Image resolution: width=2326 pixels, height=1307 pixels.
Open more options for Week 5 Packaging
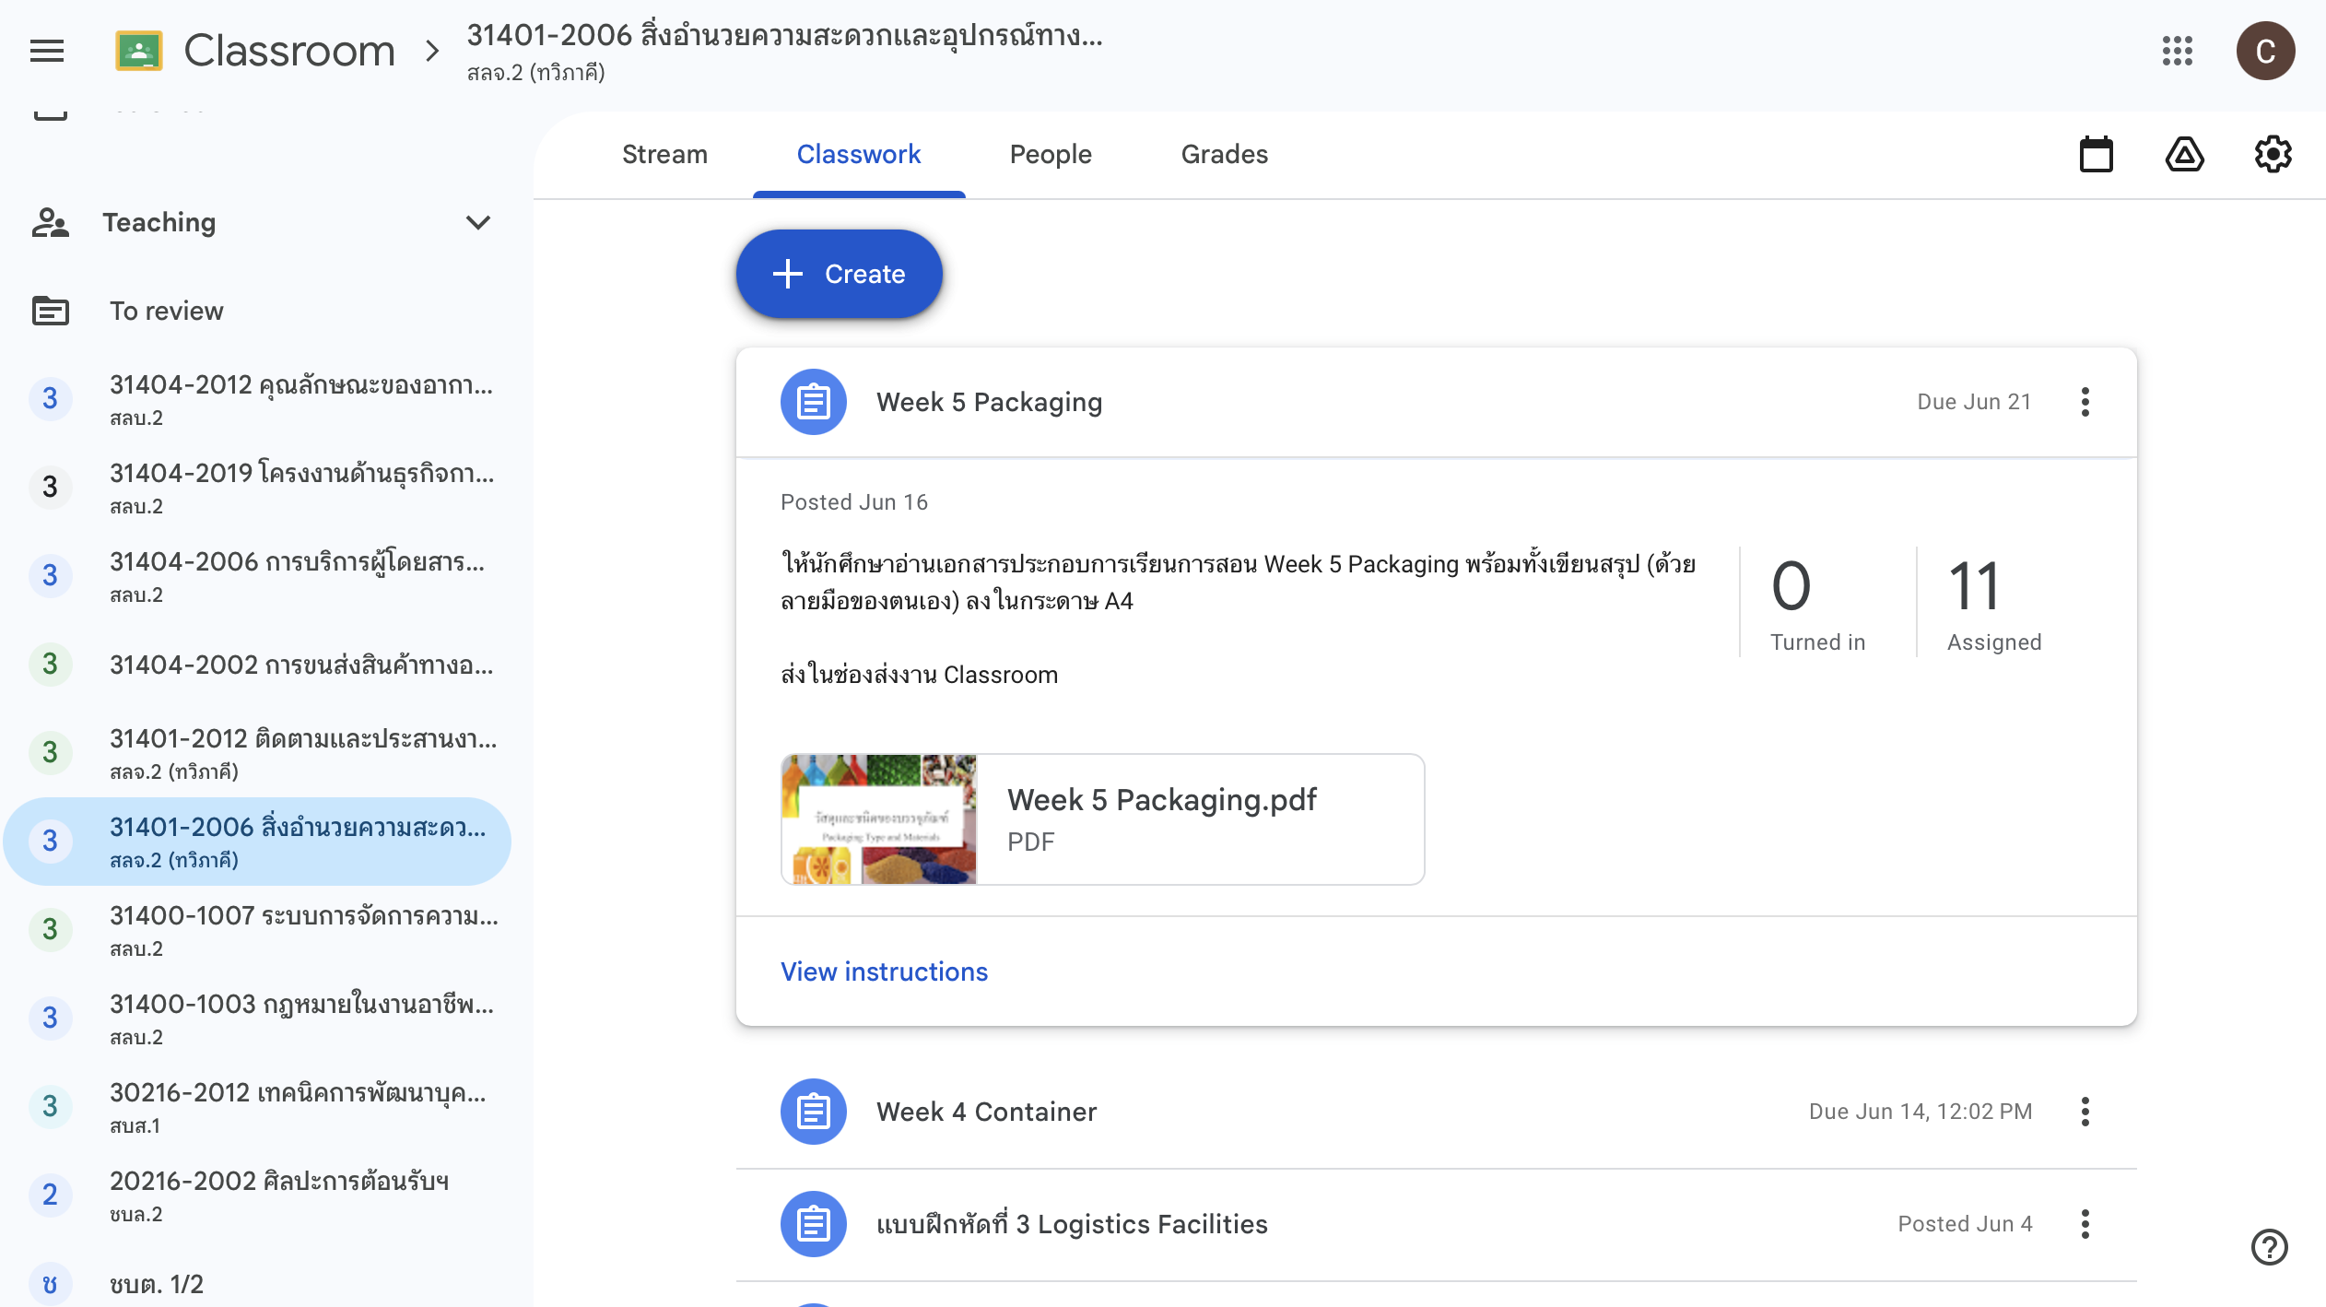tap(2085, 402)
